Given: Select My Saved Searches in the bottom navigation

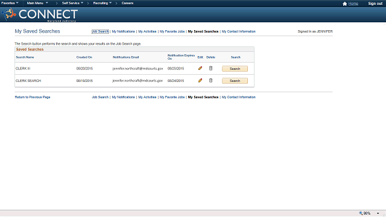Looking at the screenshot, I should (203, 97).
